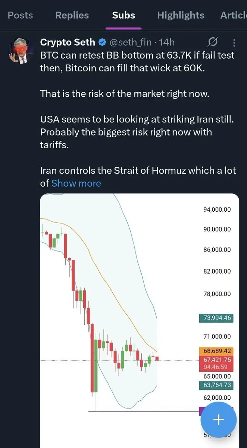Open the three-dot more options menu
The width and height of the screenshot is (247, 448).
(x=234, y=42)
